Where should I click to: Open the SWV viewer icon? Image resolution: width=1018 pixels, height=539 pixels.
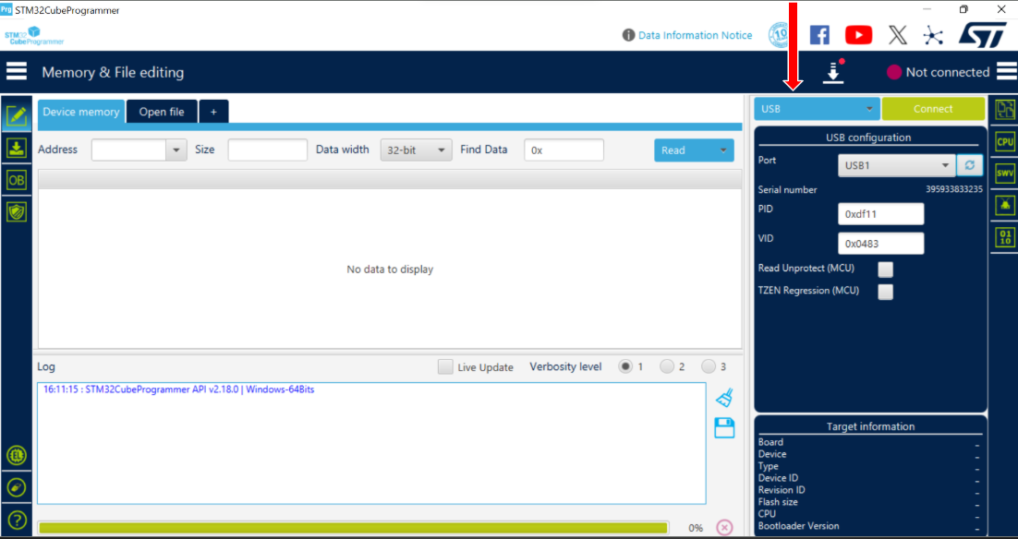tap(1004, 174)
